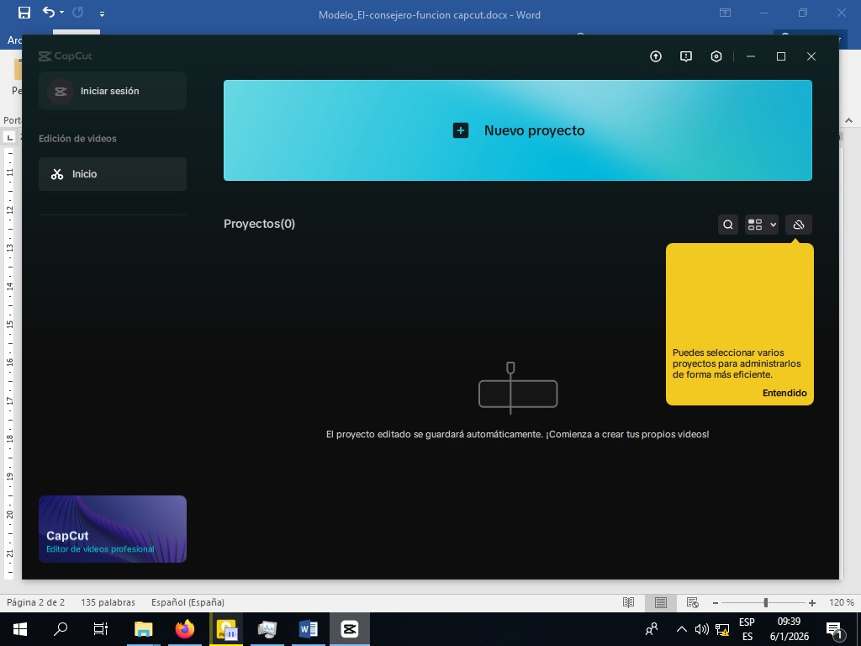861x646 pixels.
Task: Click the Word zoom out minus button
Action: 715,603
